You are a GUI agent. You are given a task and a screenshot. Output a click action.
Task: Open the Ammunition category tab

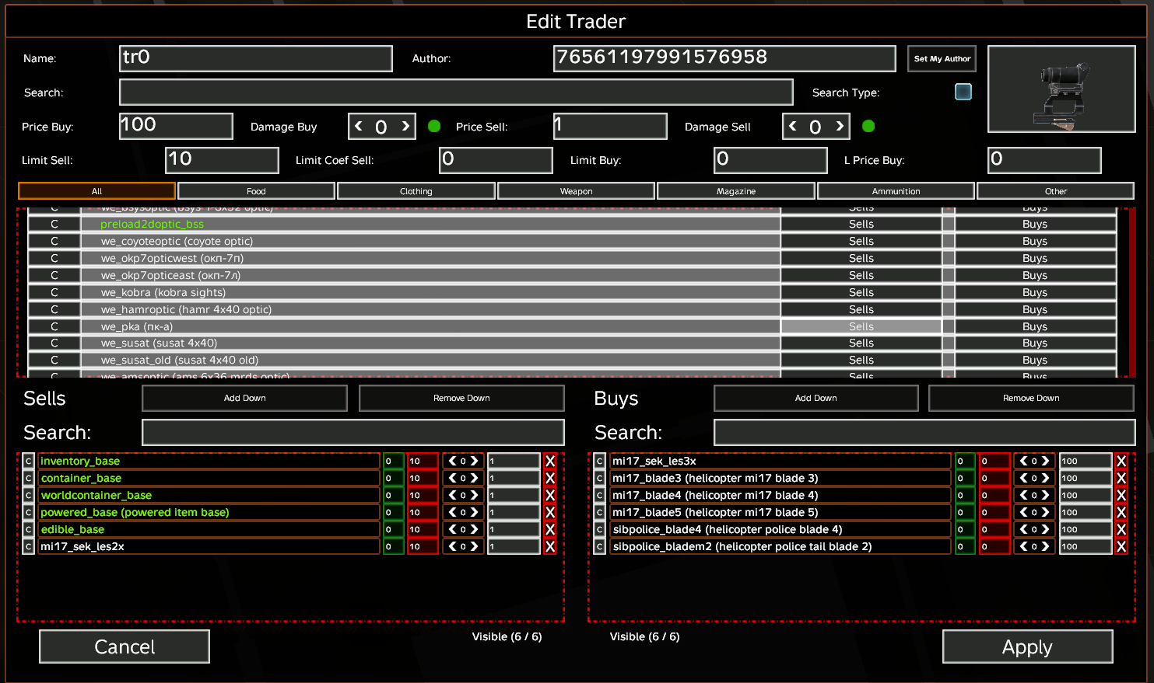[x=896, y=191]
